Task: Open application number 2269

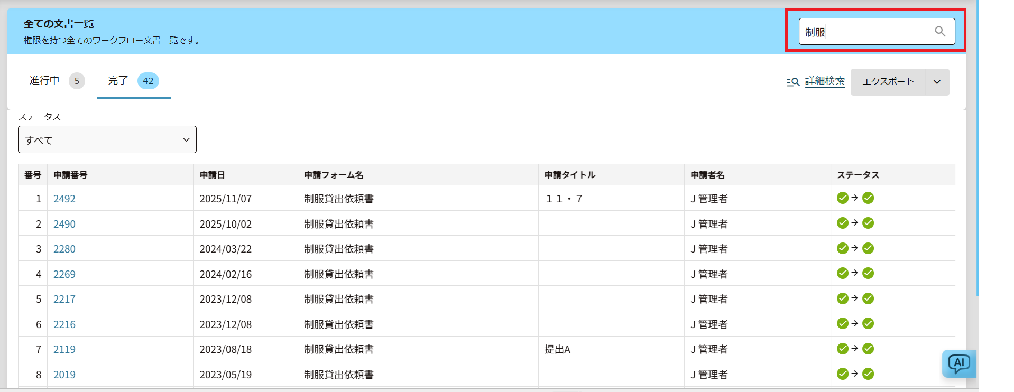Action: [x=64, y=274]
